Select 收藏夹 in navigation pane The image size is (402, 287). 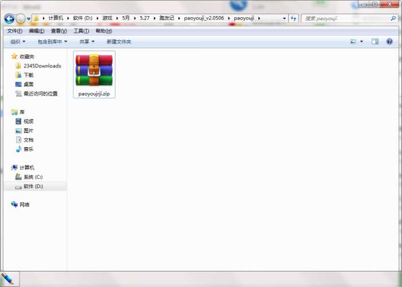point(23,56)
